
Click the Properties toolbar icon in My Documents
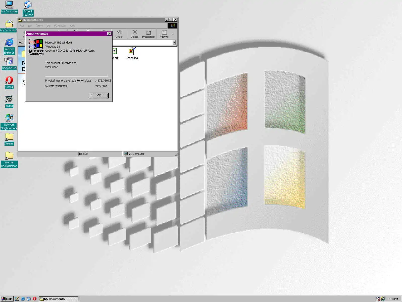pyautogui.click(x=148, y=34)
